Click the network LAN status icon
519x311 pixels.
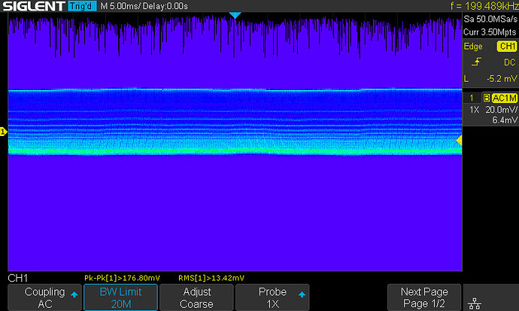pyautogui.click(x=475, y=303)
